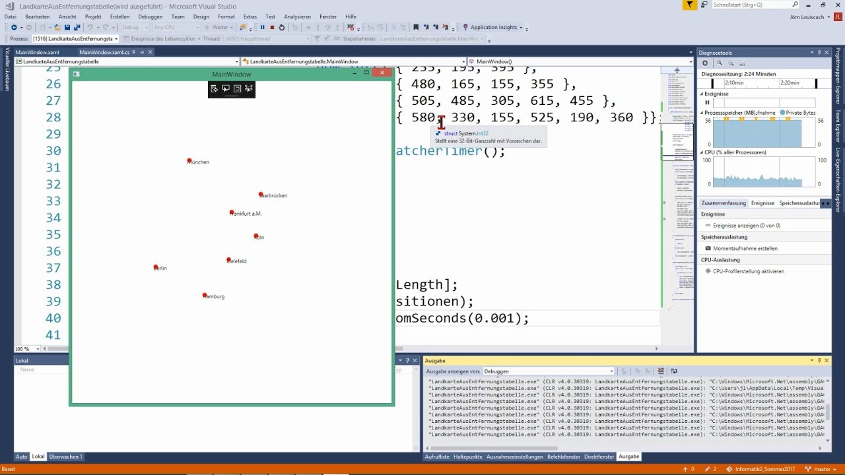Screen dimensions: 845x475
Task: Pin the Ausgabe output panel
Action: [819, 361]
